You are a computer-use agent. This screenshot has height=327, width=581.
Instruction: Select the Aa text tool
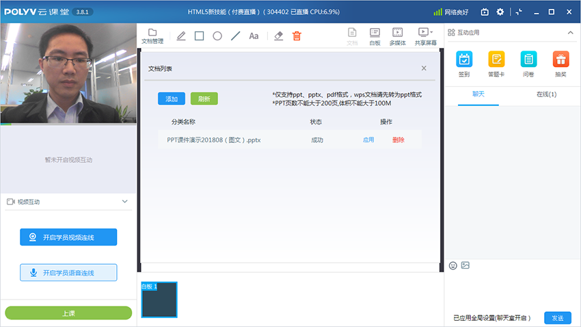[254, 36]
